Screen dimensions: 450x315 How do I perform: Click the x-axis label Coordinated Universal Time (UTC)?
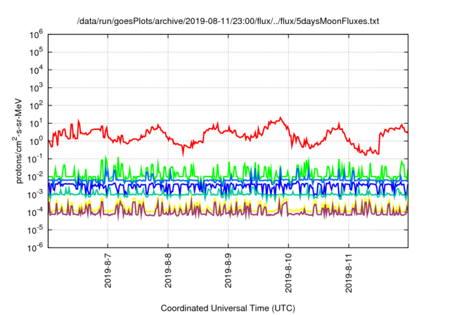228,308
